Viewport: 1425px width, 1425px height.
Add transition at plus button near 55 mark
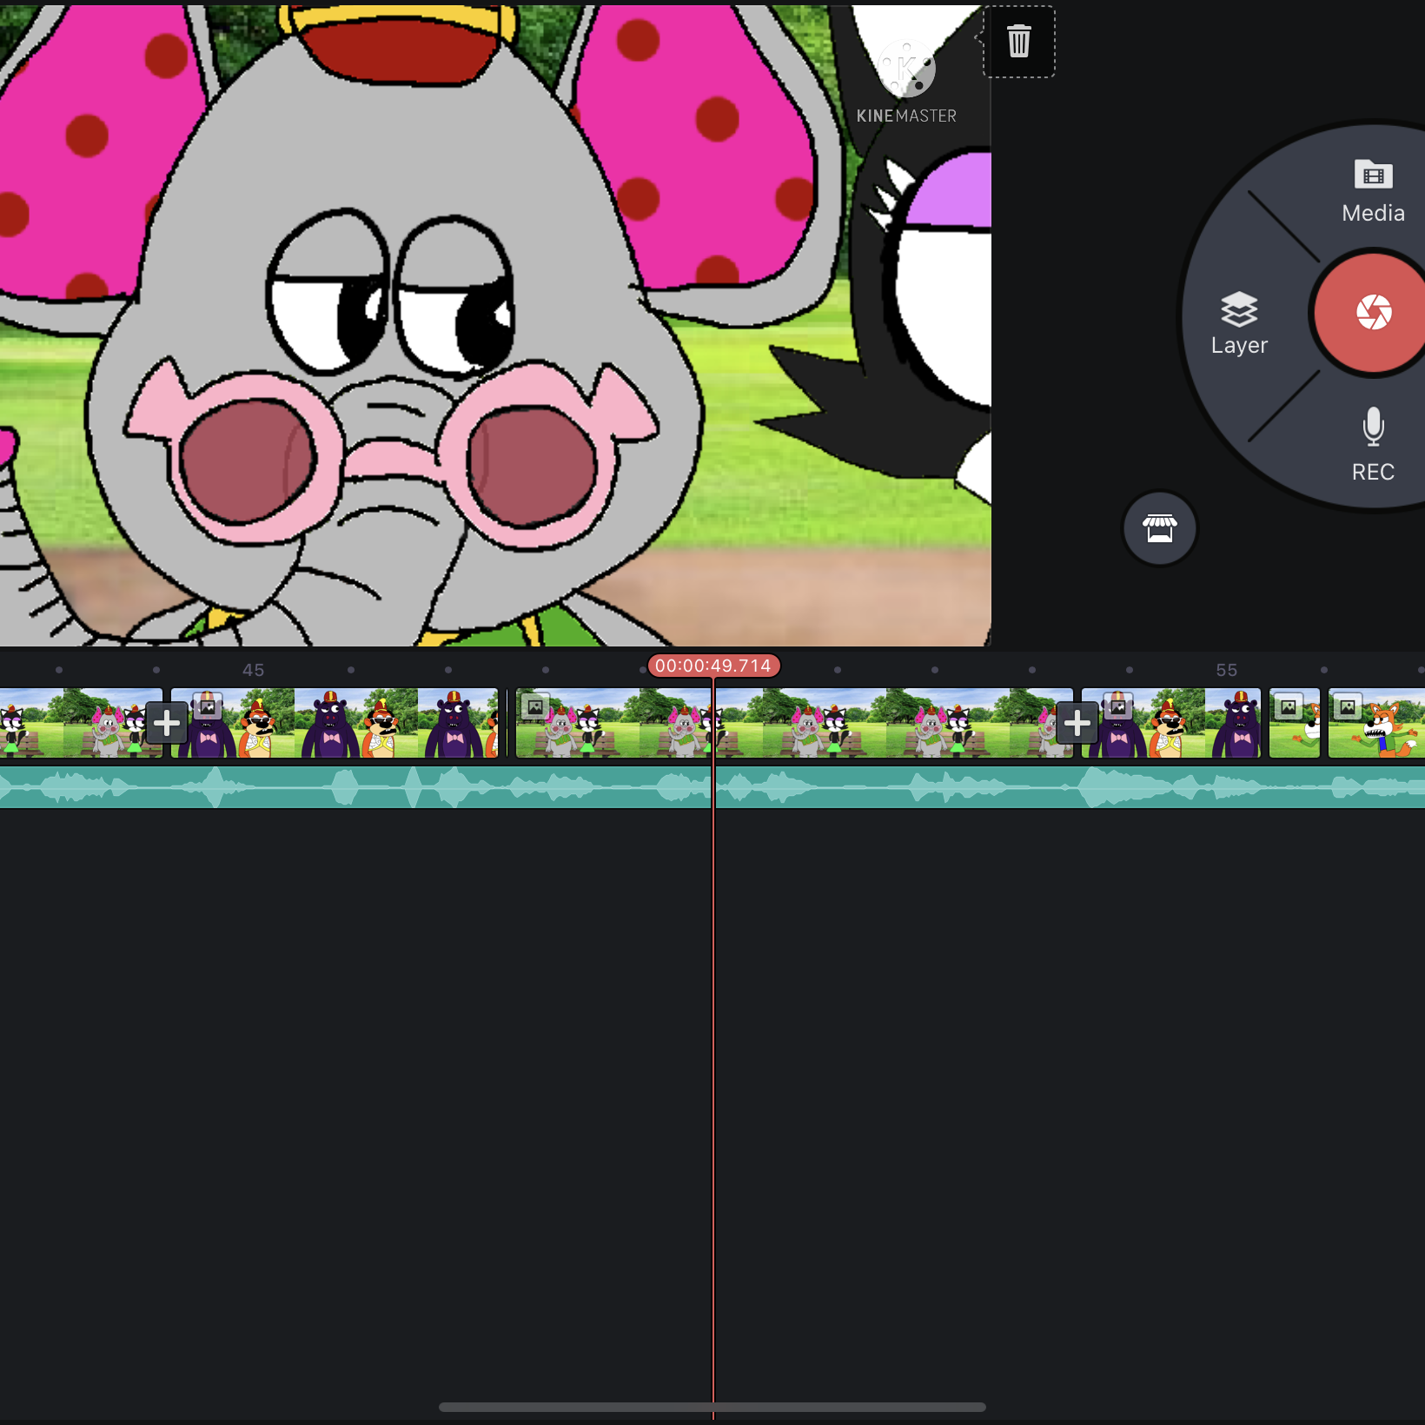pyautogui.click(x=1077, y=723)
